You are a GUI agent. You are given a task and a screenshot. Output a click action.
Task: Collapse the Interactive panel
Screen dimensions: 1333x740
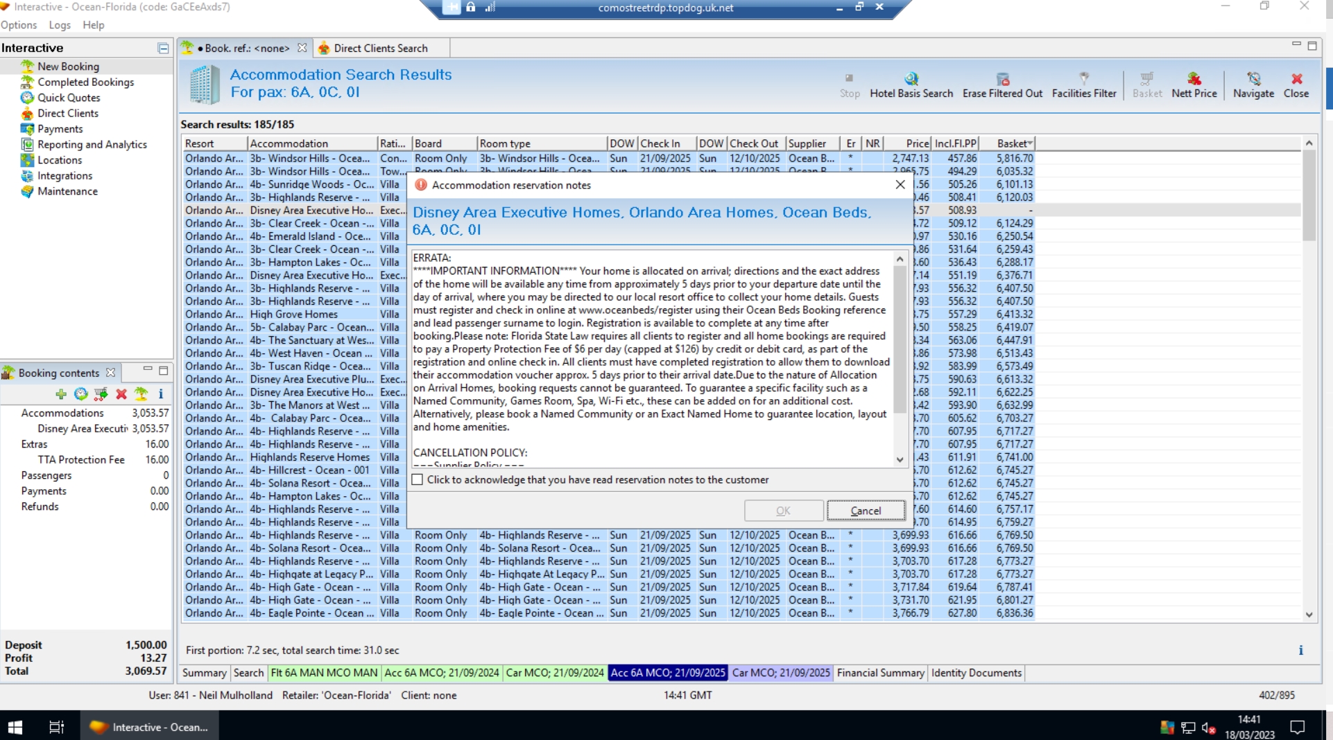pos(163,48)
